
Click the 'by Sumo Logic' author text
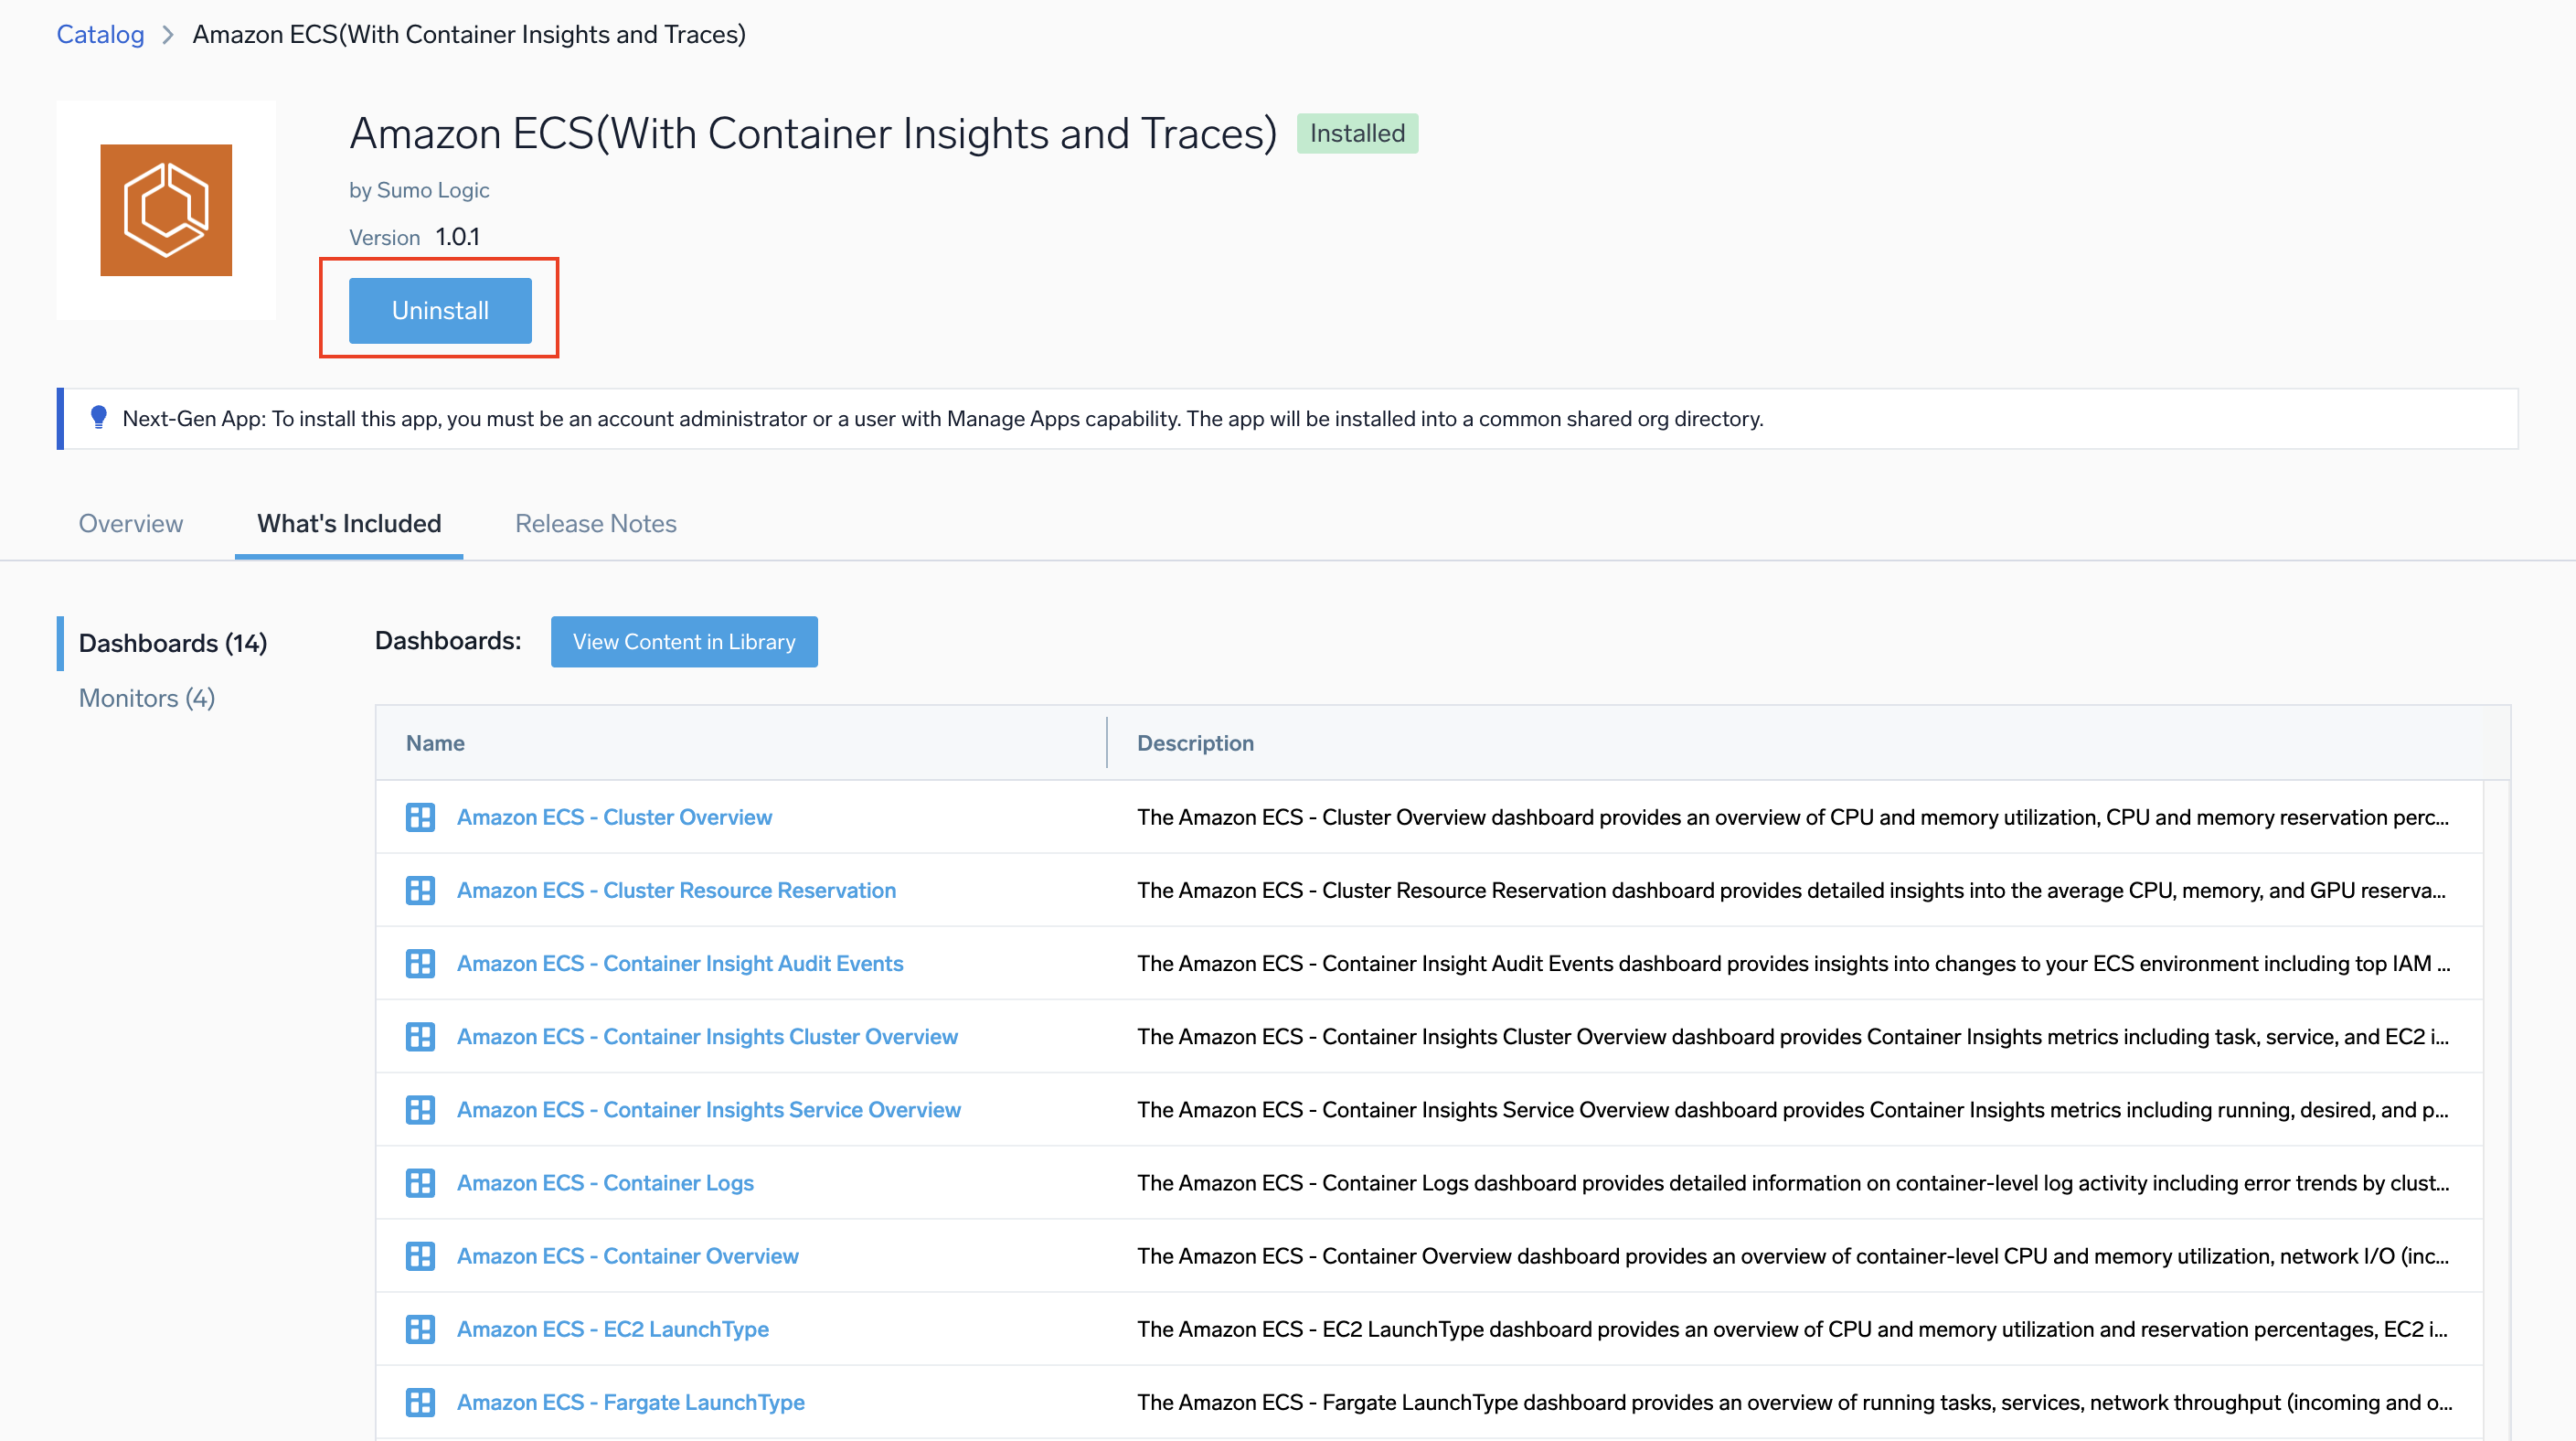[419, 190]
